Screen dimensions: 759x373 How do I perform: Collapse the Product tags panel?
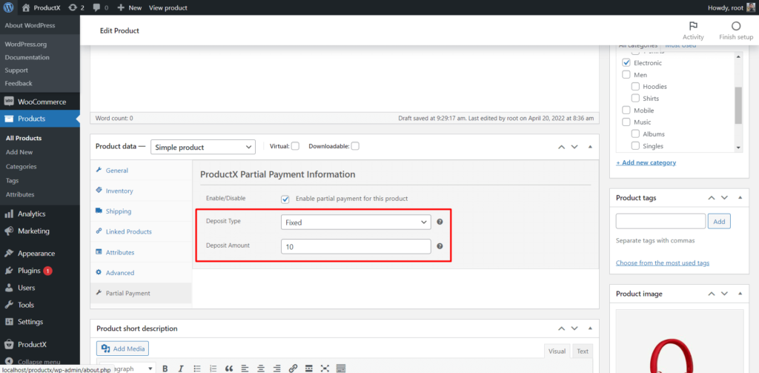click(740, 198)
